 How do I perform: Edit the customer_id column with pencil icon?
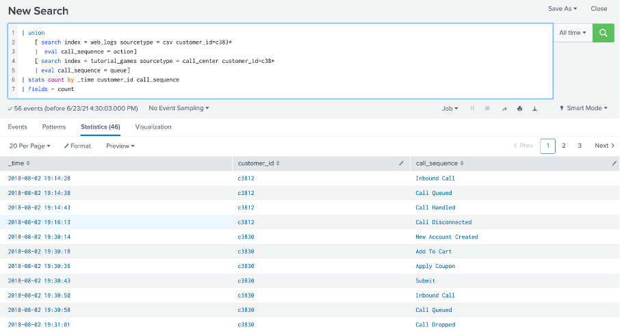401,163
